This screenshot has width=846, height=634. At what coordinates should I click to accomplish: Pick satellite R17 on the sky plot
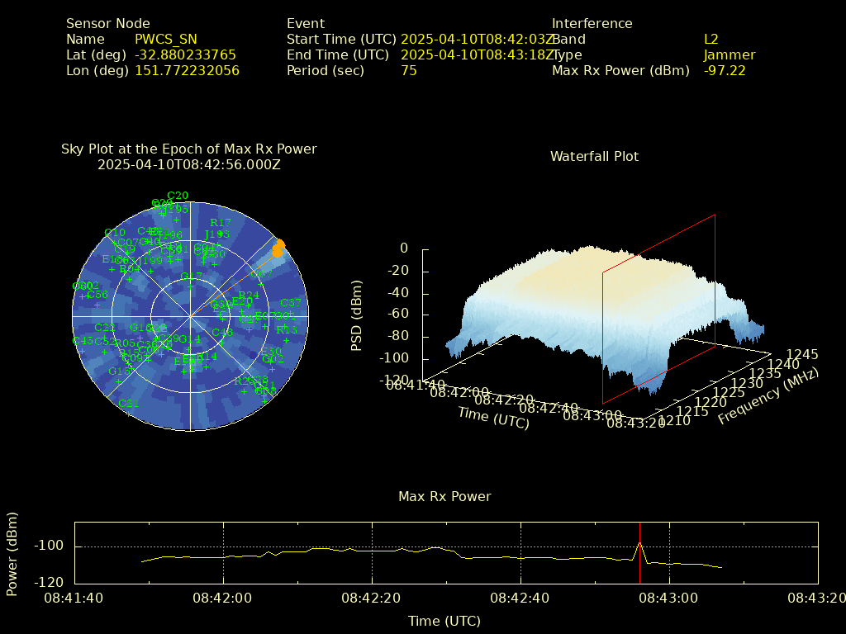coord(221,223)
